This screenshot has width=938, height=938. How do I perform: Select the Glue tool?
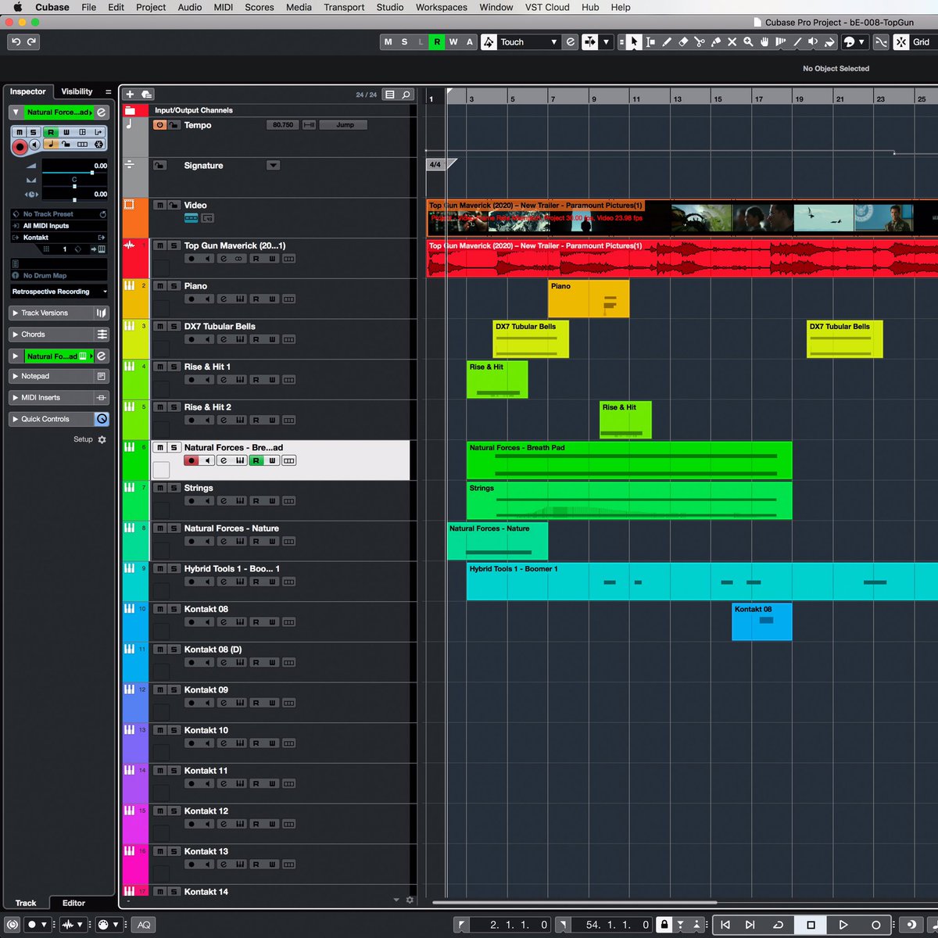[x=716, y=42]
